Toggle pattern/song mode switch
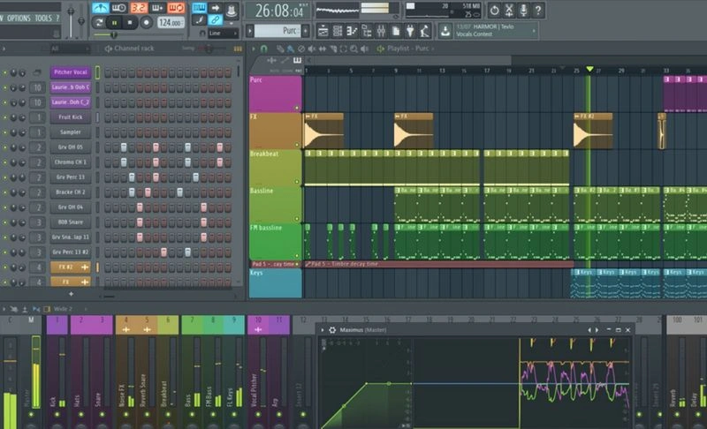 coord(97,22)
